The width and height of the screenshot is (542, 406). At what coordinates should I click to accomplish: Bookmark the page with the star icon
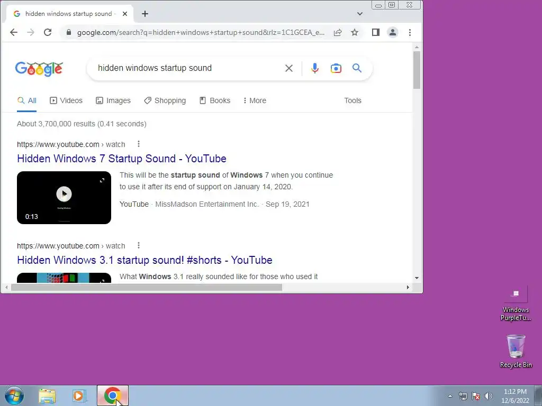[355, 32]
